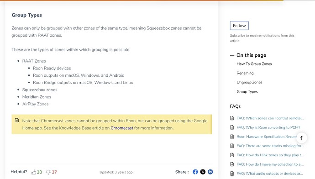
Task: Click 'Subscribe to receive notifications' text
Action: pos(262,38)
